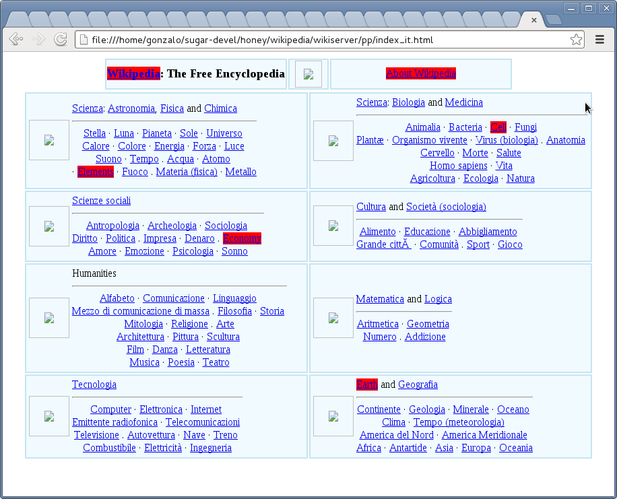Image resolution: width=617 pixels, height=499 pixels.
Task: Open a new tab with the small tab button
Action: (x=553, y=20)
